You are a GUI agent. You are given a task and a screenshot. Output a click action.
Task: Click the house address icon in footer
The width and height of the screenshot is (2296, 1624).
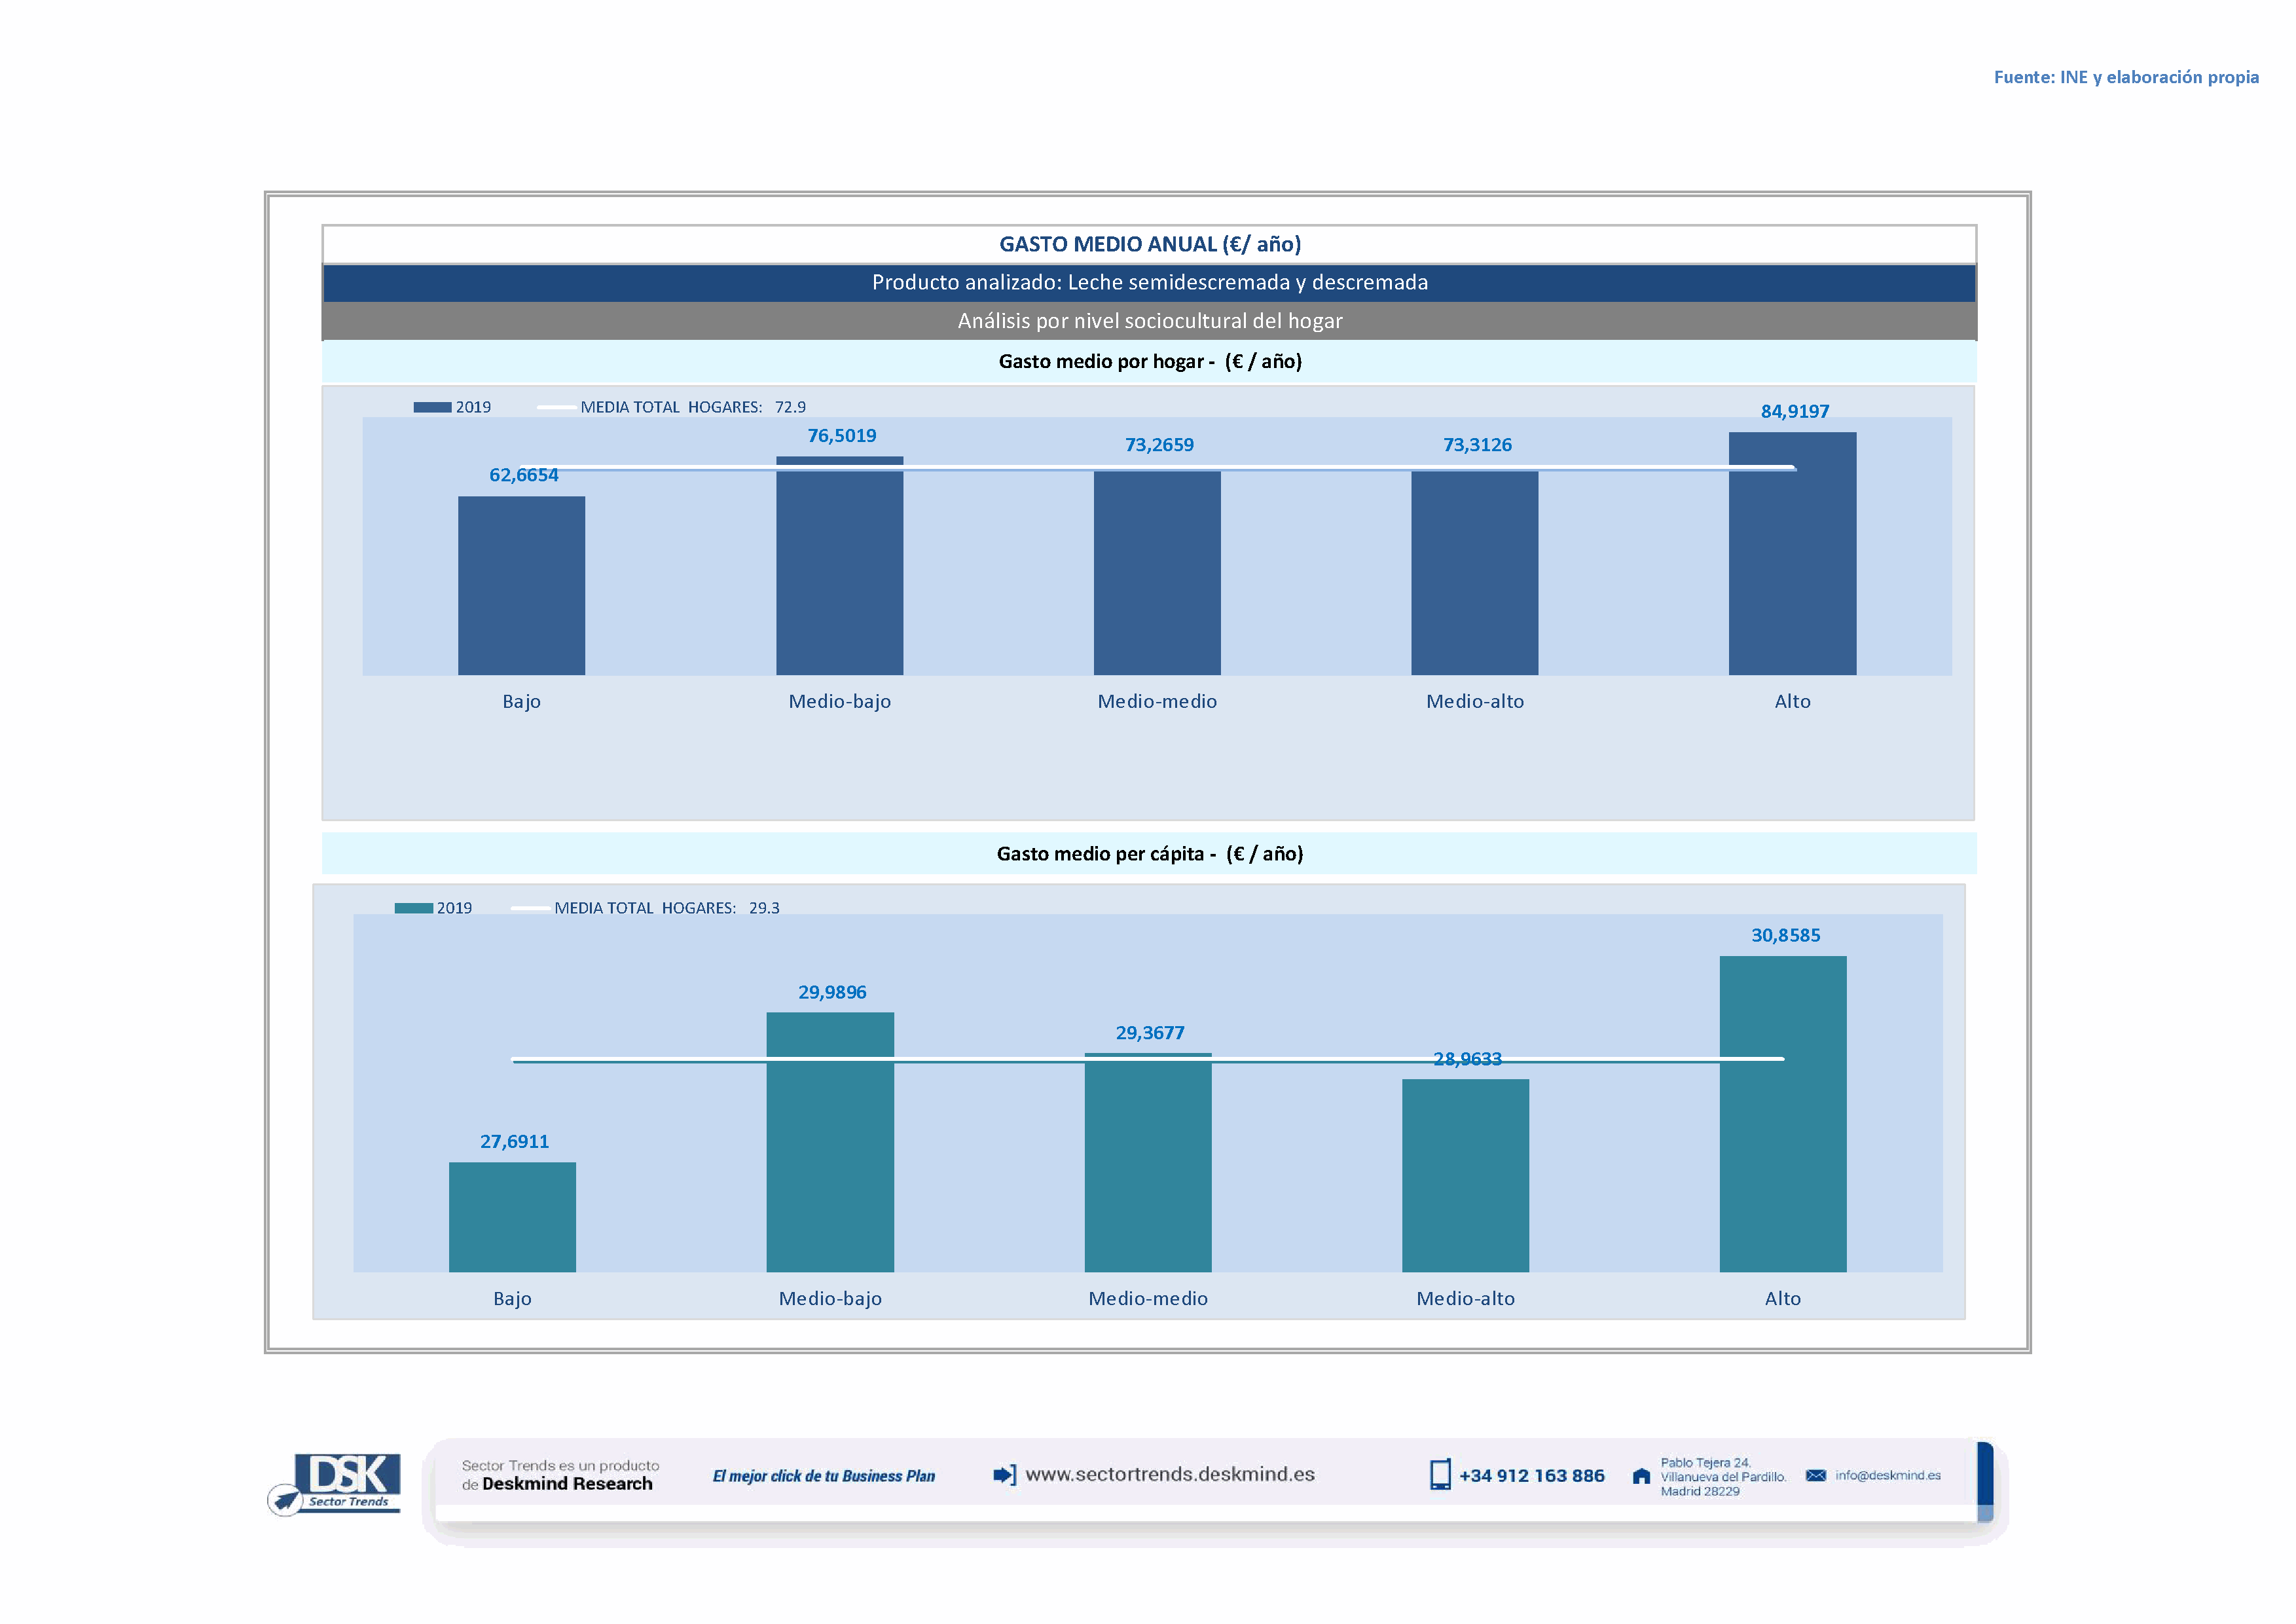click(x=1641, y=1476)
